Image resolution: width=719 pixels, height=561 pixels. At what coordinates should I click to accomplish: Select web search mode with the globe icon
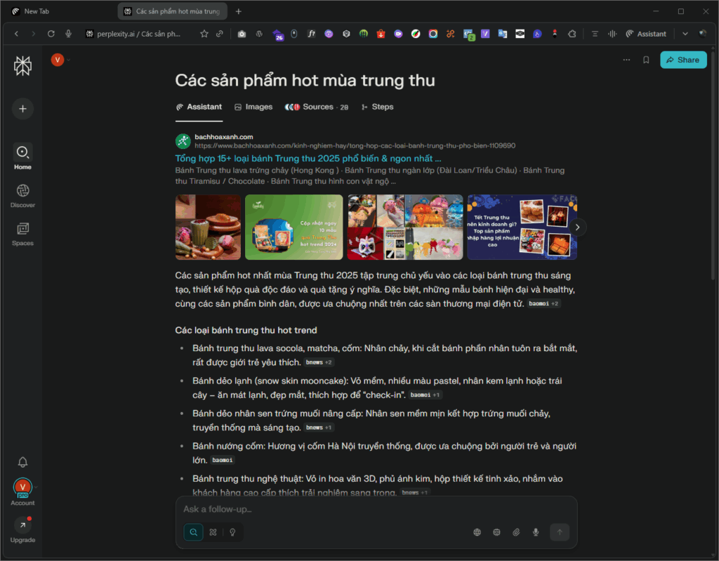pos(477,532)
